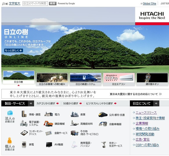Select the 通天閣ネオン thumbnail
Viewport: 169px width, 156px height.
(x=152, y=79)
